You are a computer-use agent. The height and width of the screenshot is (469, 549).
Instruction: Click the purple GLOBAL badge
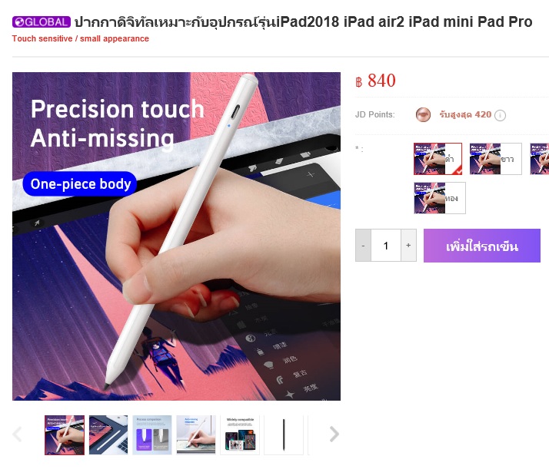tap(42, 22)
